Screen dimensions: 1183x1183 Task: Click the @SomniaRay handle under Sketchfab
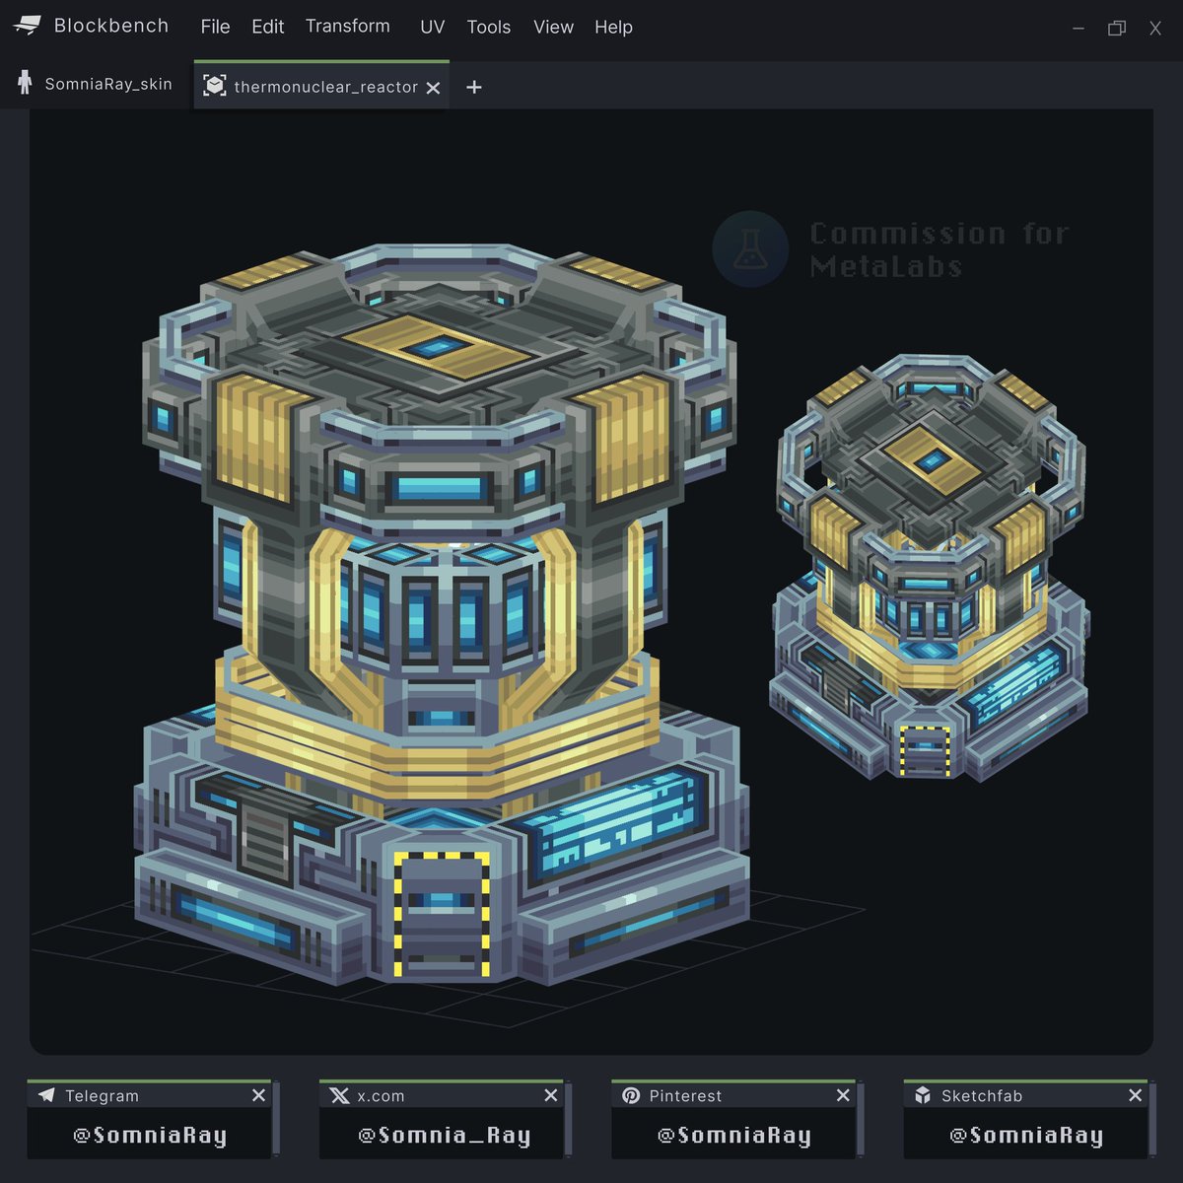(x=1026, y=1136)
